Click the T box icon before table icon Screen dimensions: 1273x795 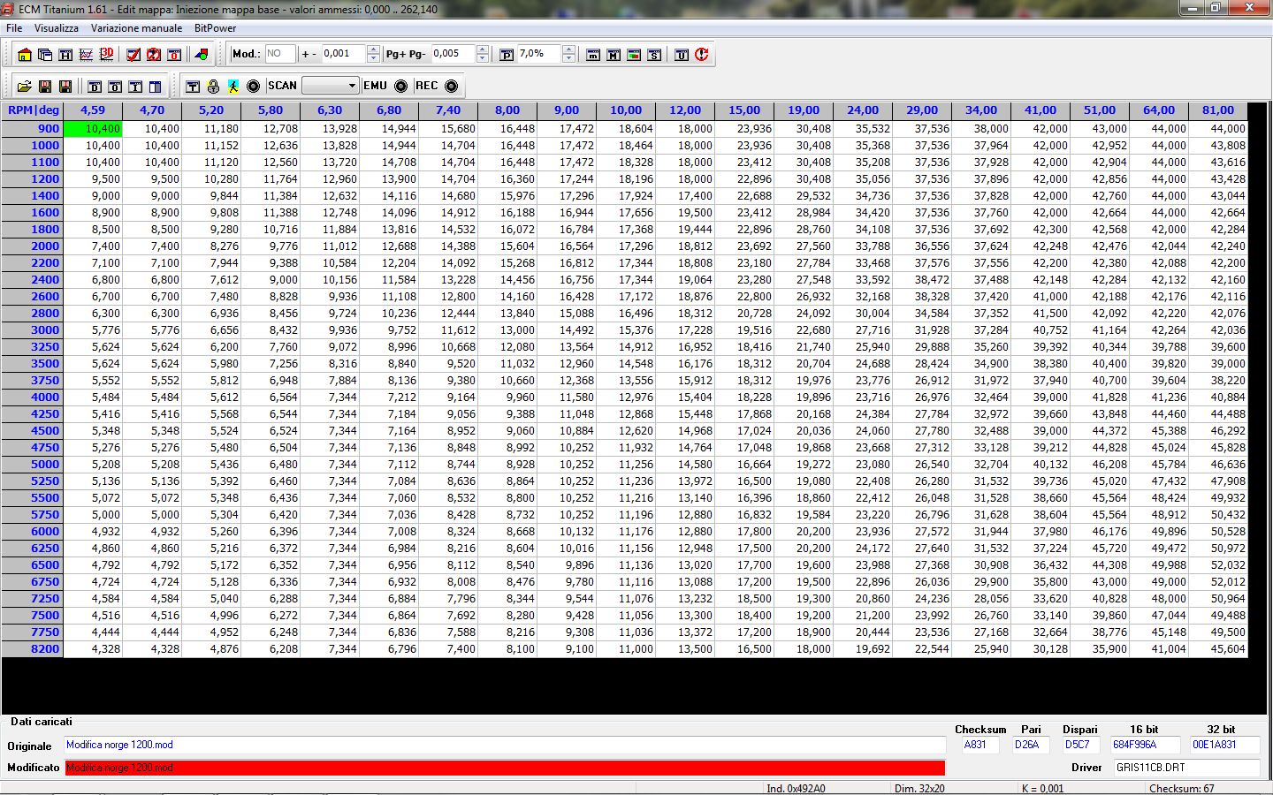click(x=135, y=87)
